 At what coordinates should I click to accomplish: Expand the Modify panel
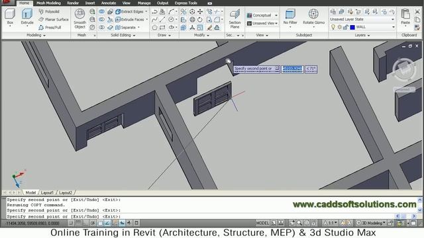point(201,35)
